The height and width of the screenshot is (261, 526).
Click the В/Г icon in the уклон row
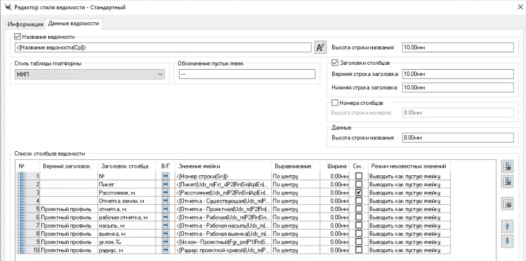[165, 242]
